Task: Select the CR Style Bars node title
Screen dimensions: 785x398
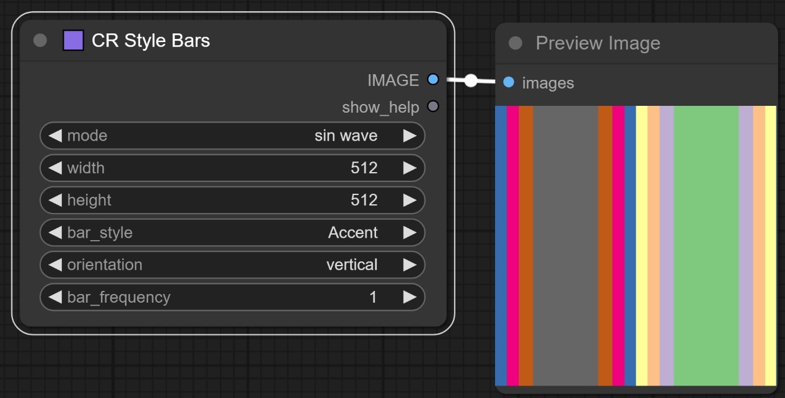Action: coord(151,41)
